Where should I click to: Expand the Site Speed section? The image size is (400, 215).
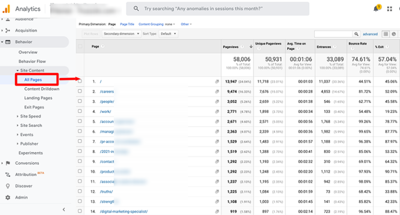[31, 116]
